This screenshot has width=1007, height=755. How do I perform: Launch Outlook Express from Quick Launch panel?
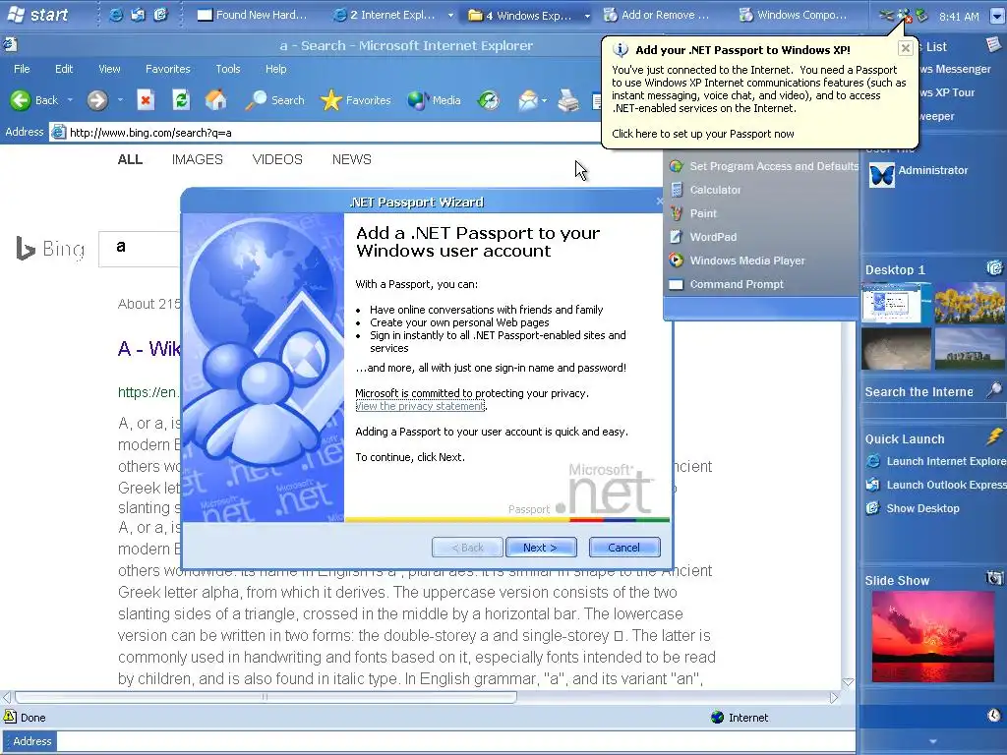click(935, 486)
